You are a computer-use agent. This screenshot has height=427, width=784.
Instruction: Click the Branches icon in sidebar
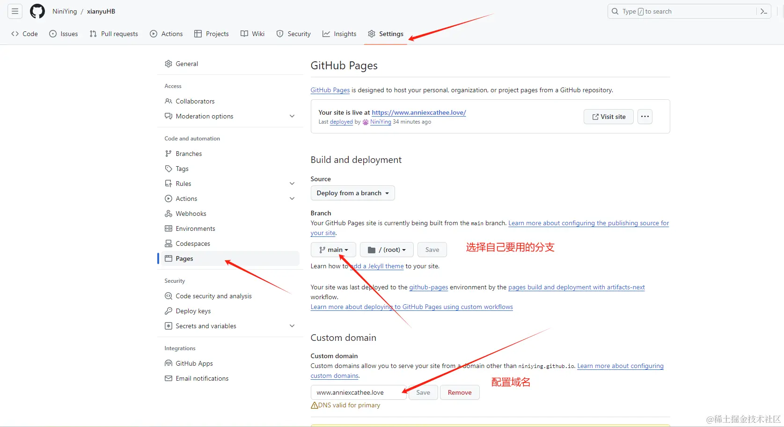click(169, 154)
